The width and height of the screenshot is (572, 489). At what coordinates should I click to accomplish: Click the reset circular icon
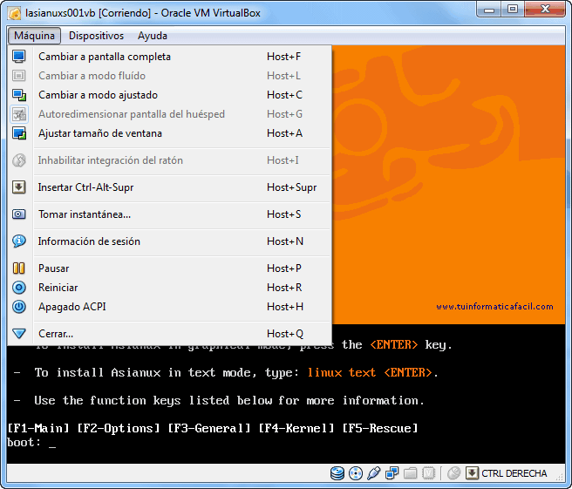coord(19,288)
